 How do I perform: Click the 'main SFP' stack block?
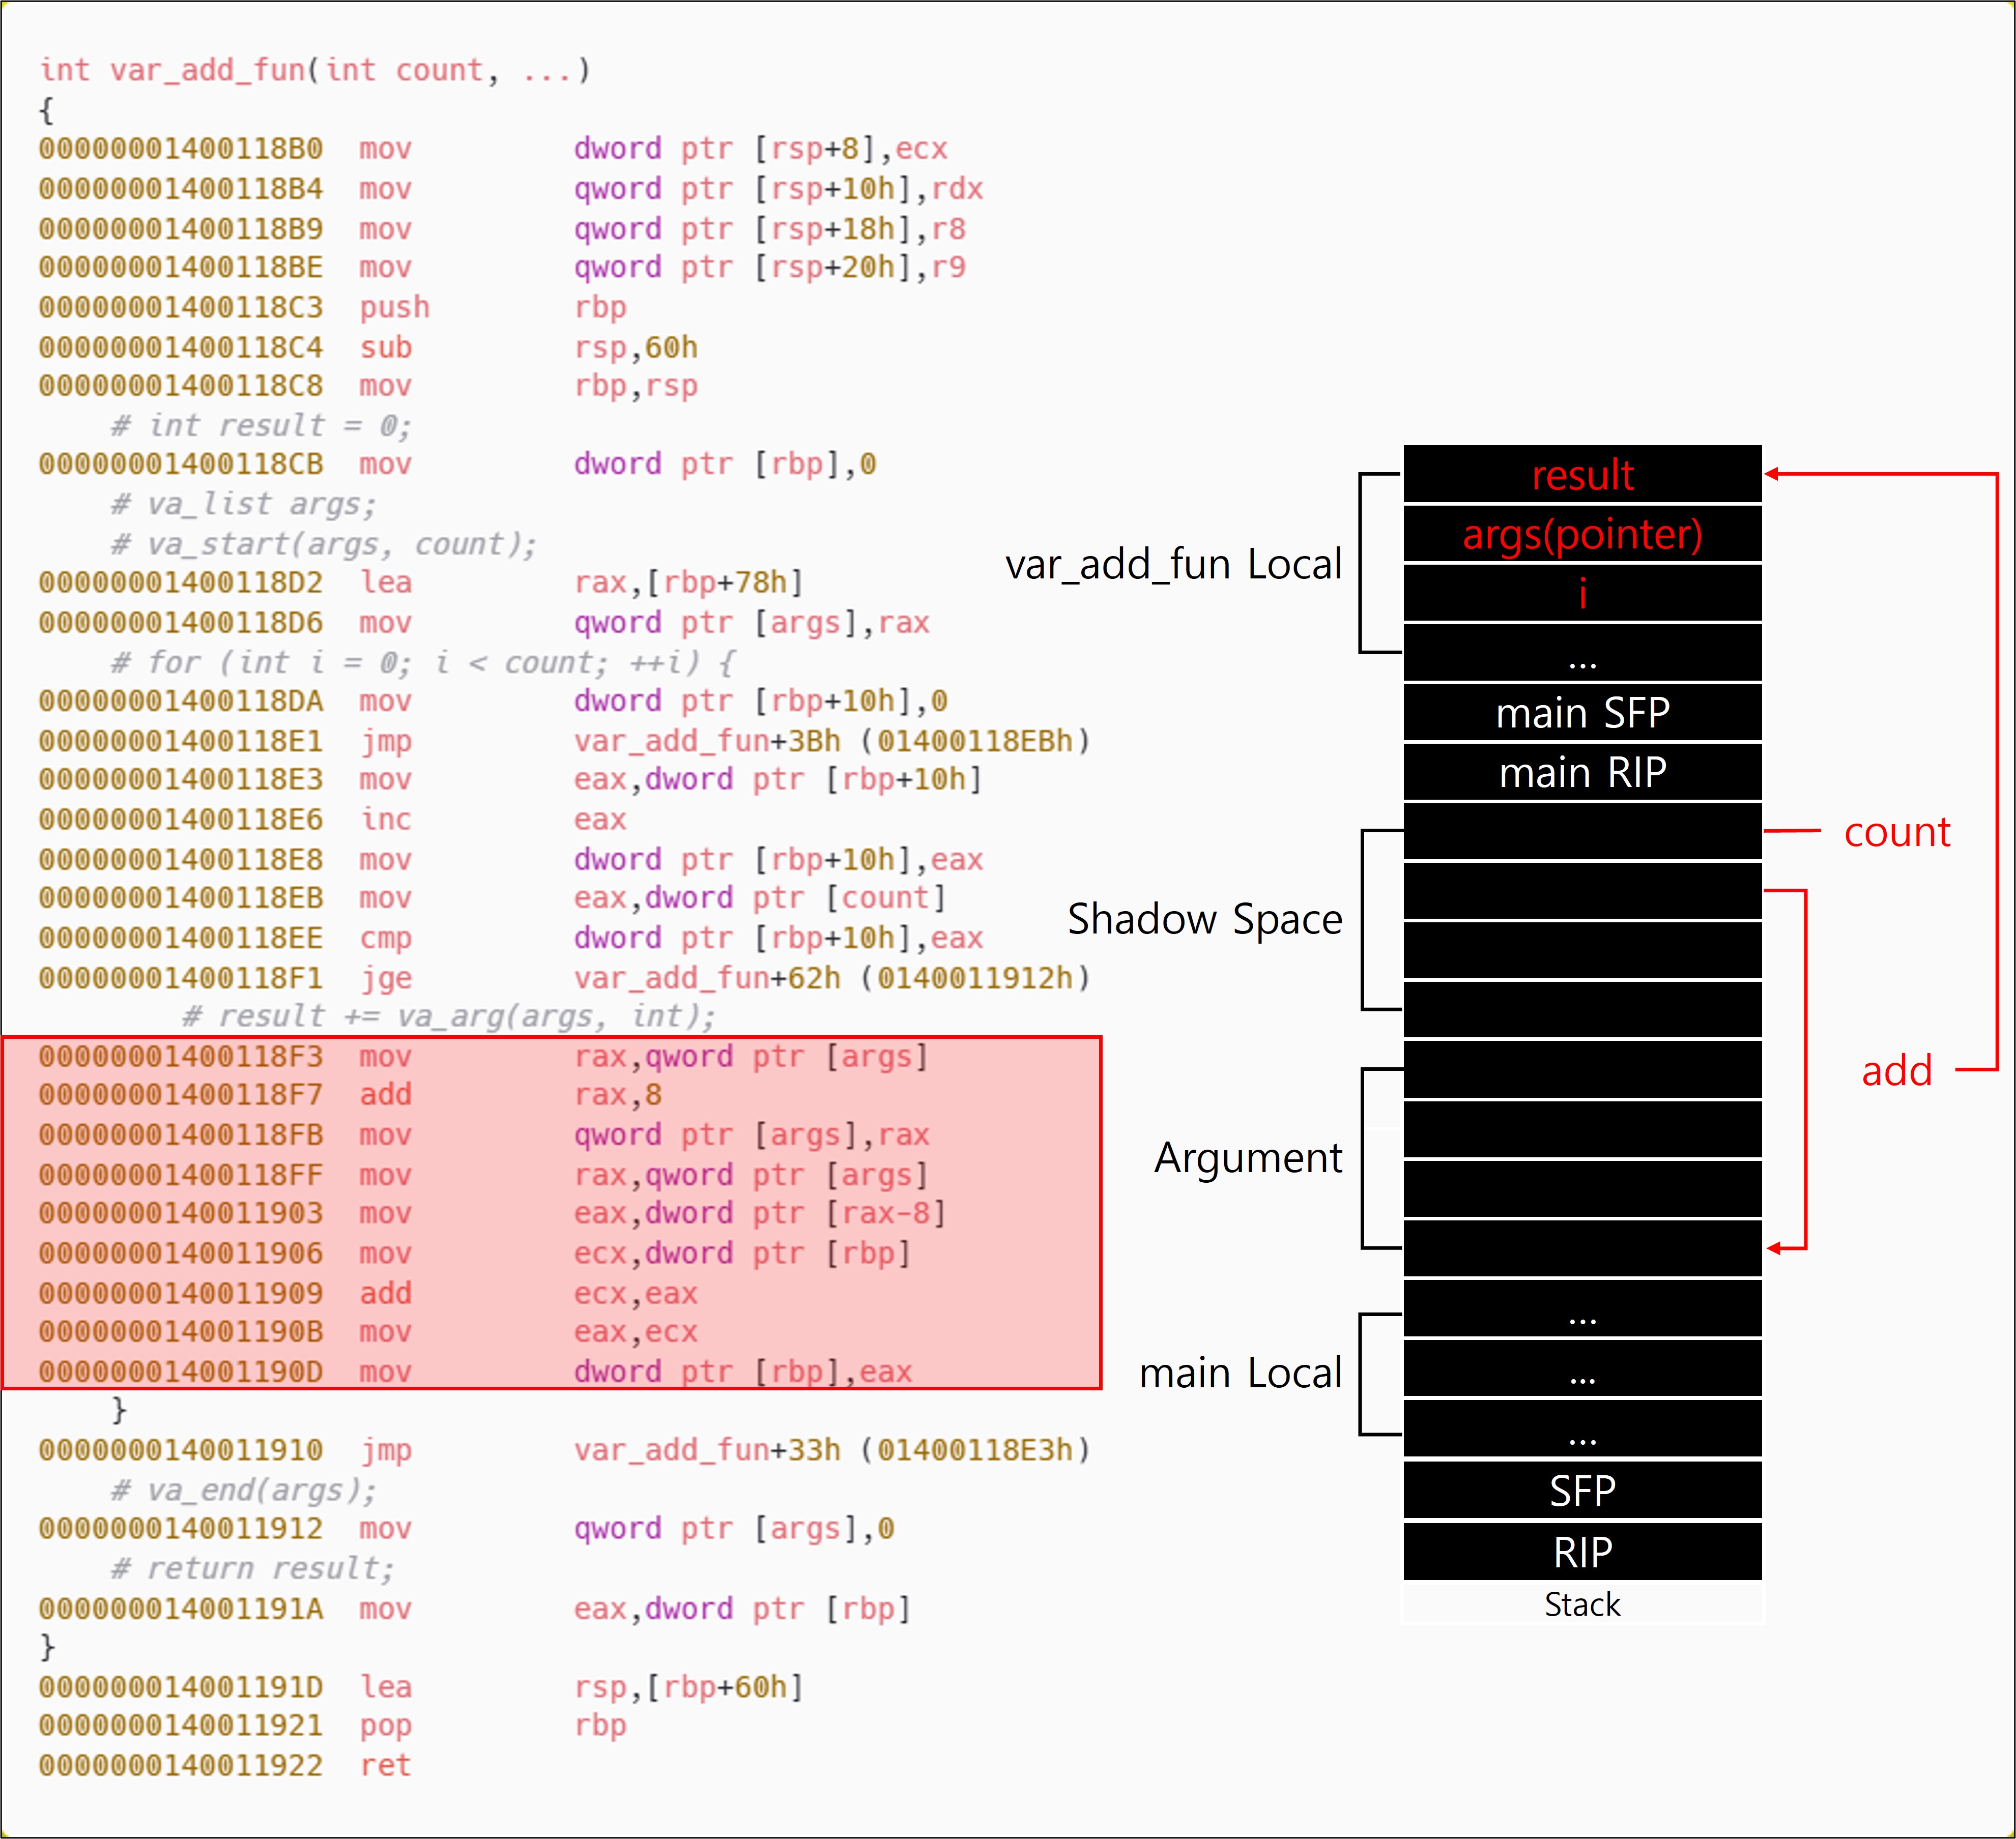(1582, 713)
